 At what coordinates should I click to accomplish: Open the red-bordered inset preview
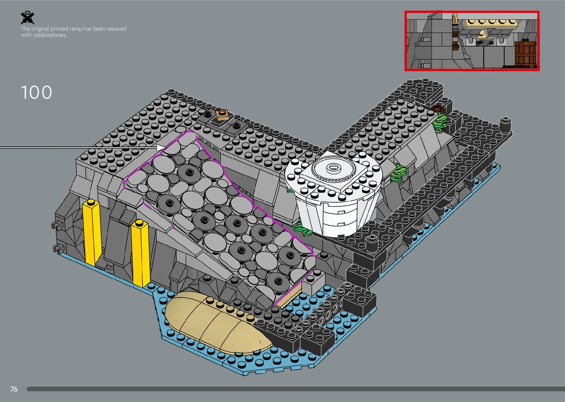tap(472, 41)
